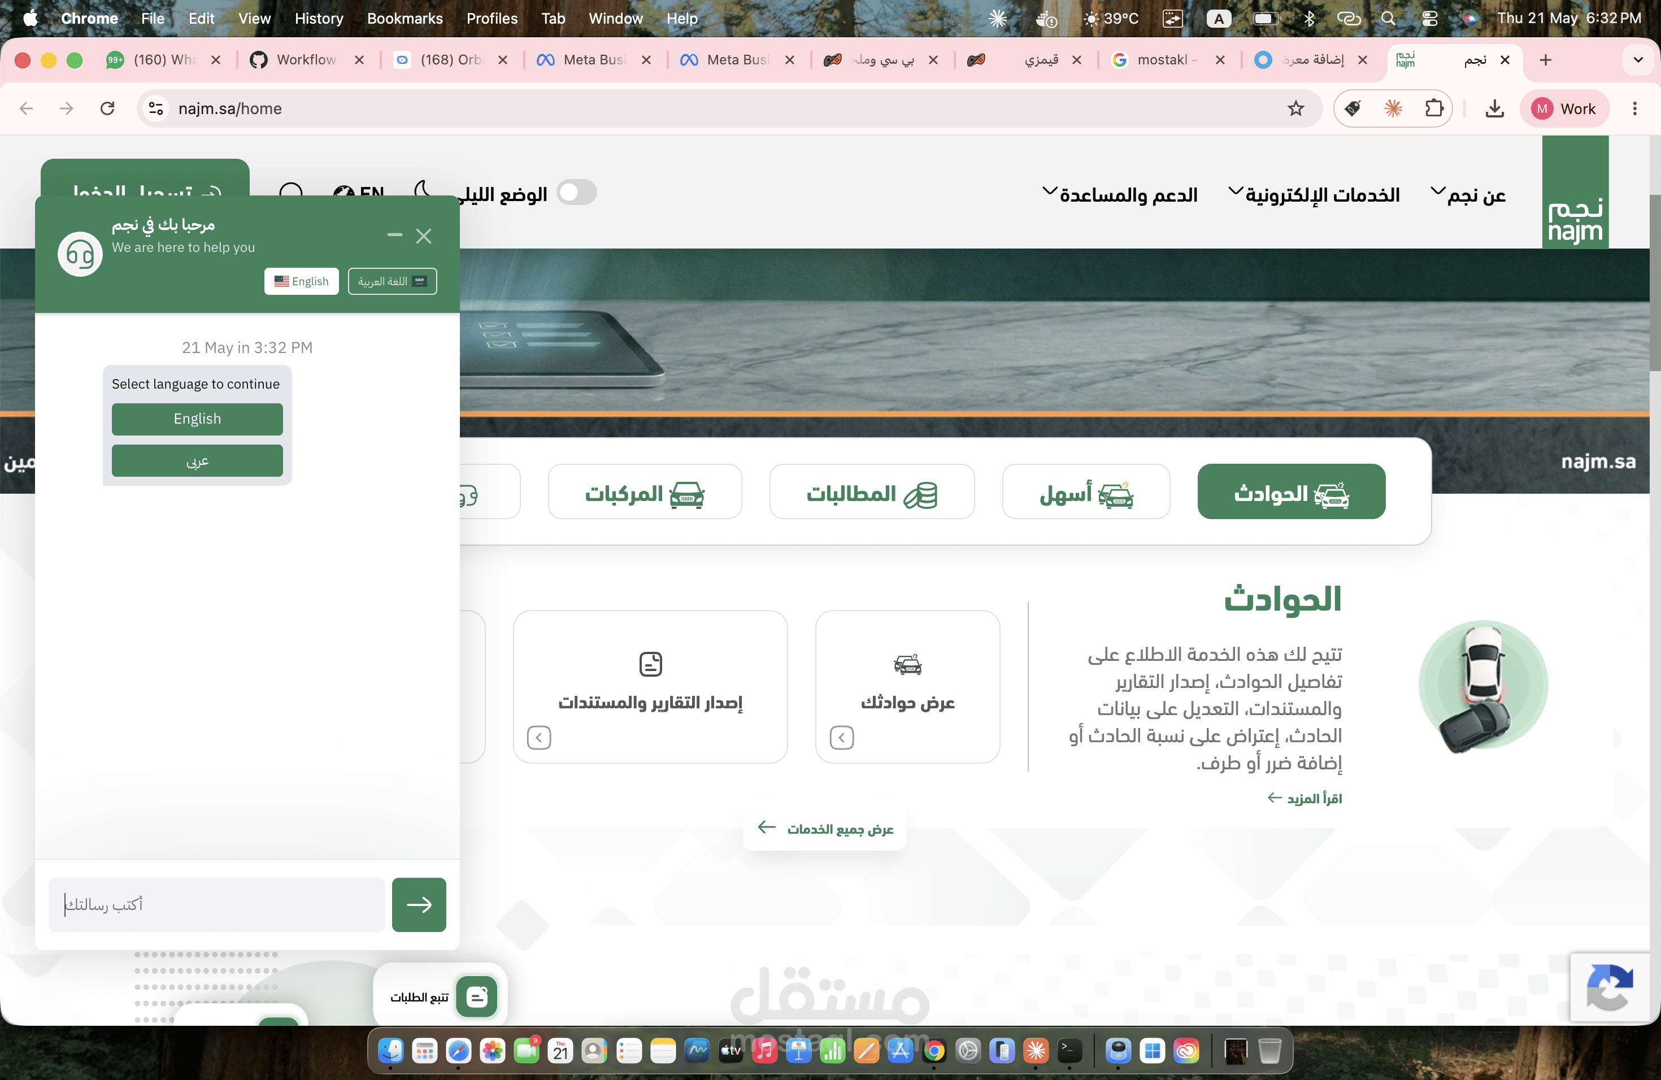Screen dimensions: 1661x1080
Task: Go back in Chrome navigation
Action: (27, 108)
